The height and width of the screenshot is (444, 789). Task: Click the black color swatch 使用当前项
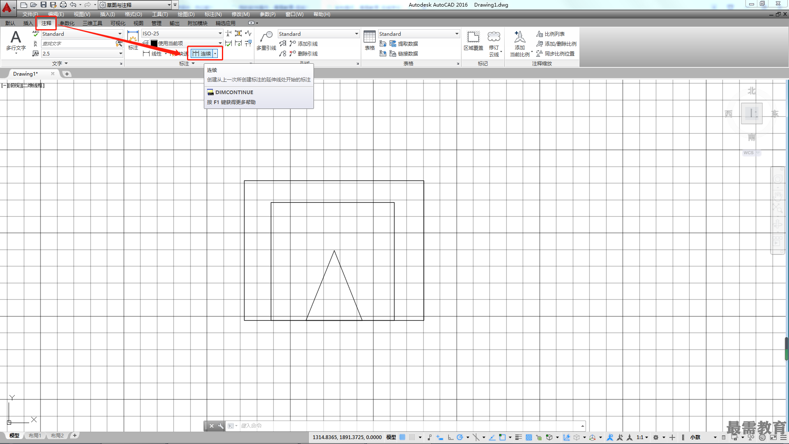pyautogui.click(x=154, y=44)
